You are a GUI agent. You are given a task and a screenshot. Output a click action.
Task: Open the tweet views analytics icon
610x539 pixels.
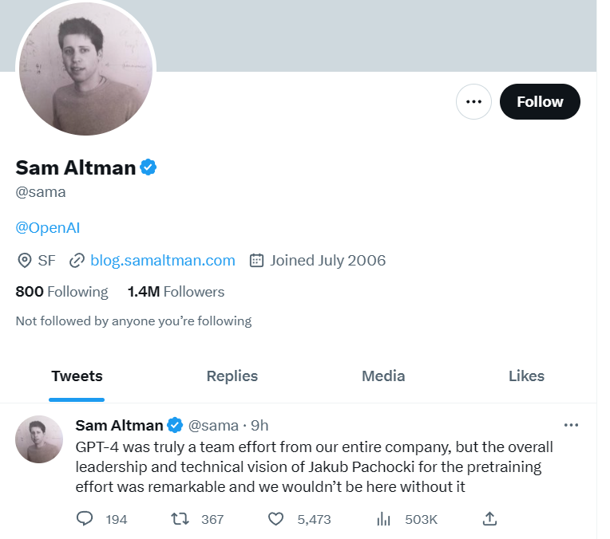point(383,519)
